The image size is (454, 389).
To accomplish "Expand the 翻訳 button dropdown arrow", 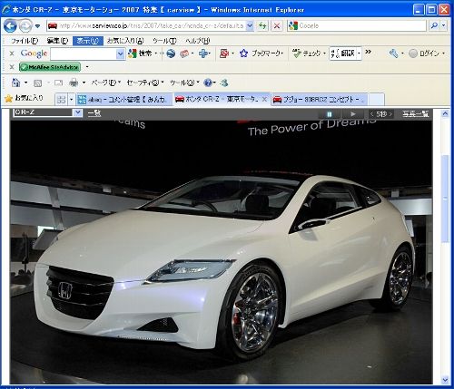I will 359,53.
